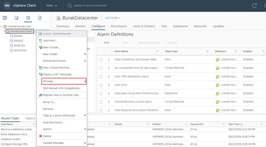
Task: Select radio for Virtual Machine Locked Alarm
Action: pos(101,102)
